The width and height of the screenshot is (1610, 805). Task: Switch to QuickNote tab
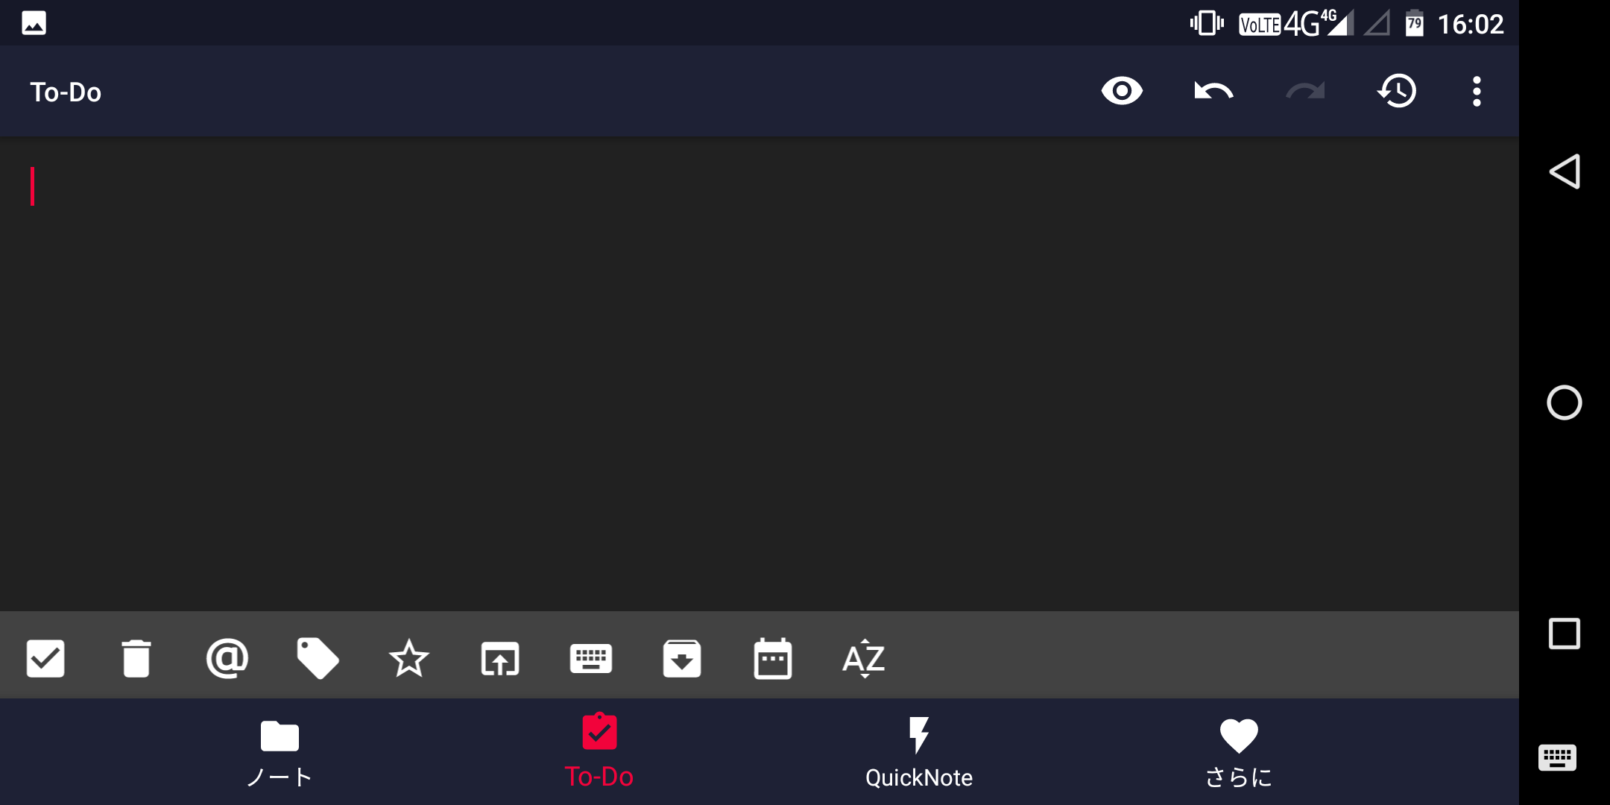tap(918, 753)
